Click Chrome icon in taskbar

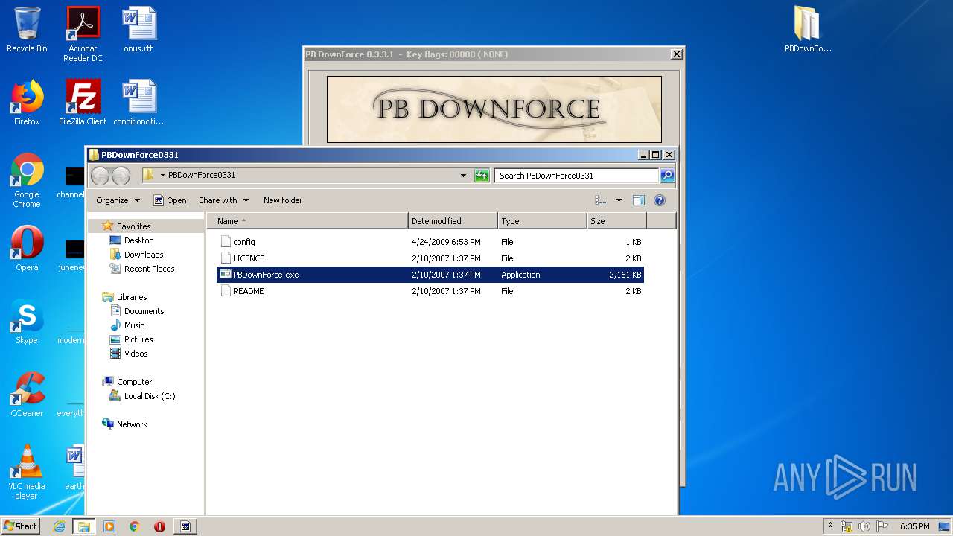135,526
